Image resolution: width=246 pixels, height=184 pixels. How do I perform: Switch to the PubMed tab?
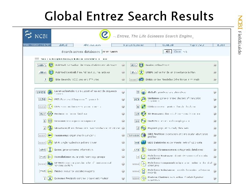pos(63,45)
